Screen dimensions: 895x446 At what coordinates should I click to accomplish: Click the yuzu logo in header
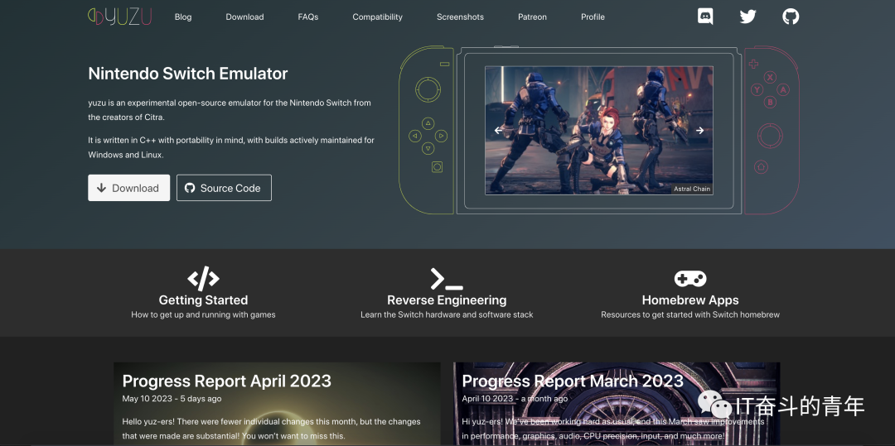point(120,17)
